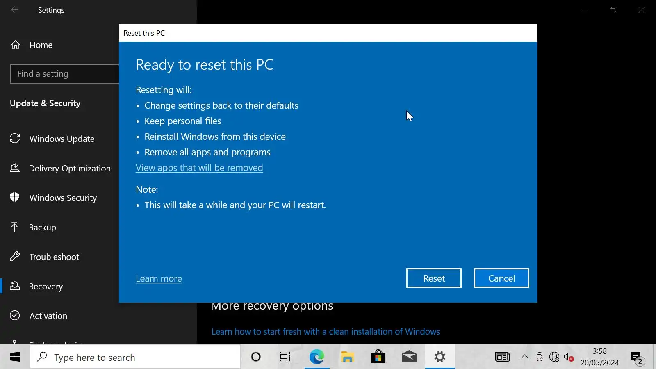The height and width of the screenshot is (369, 656).
Task: Click the Meet Now tray icon
Action: 540,357
